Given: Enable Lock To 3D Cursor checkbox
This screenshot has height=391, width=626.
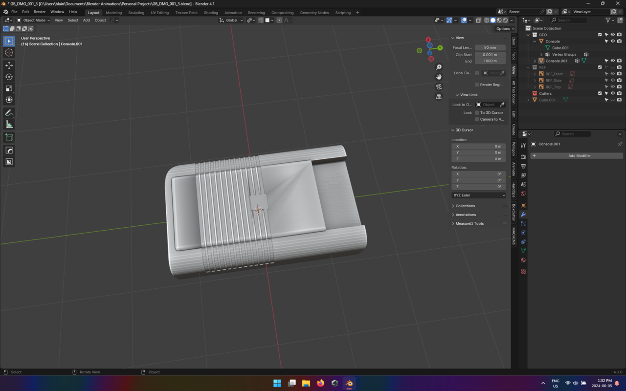Looking at the screenshot, I should click(x=477, y=112).
